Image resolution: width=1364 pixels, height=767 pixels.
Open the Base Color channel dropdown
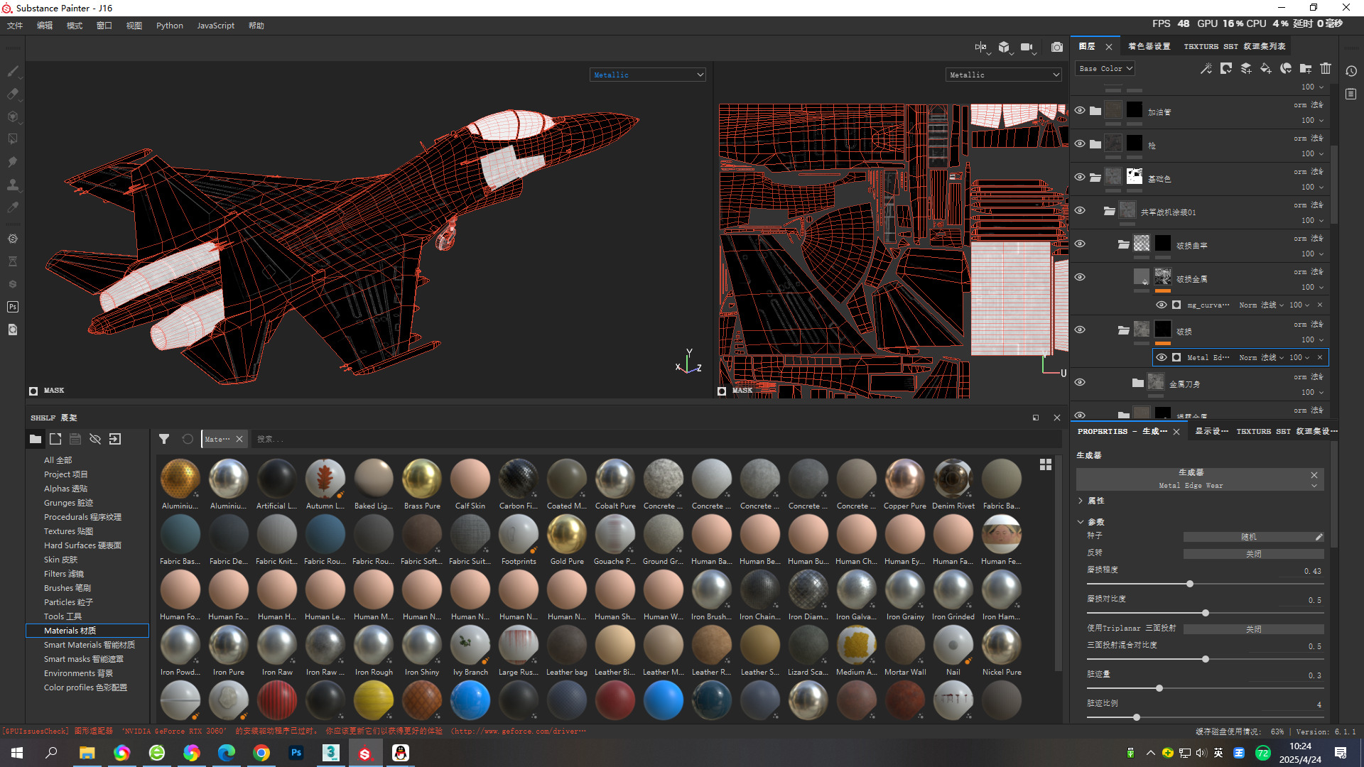1105,69
